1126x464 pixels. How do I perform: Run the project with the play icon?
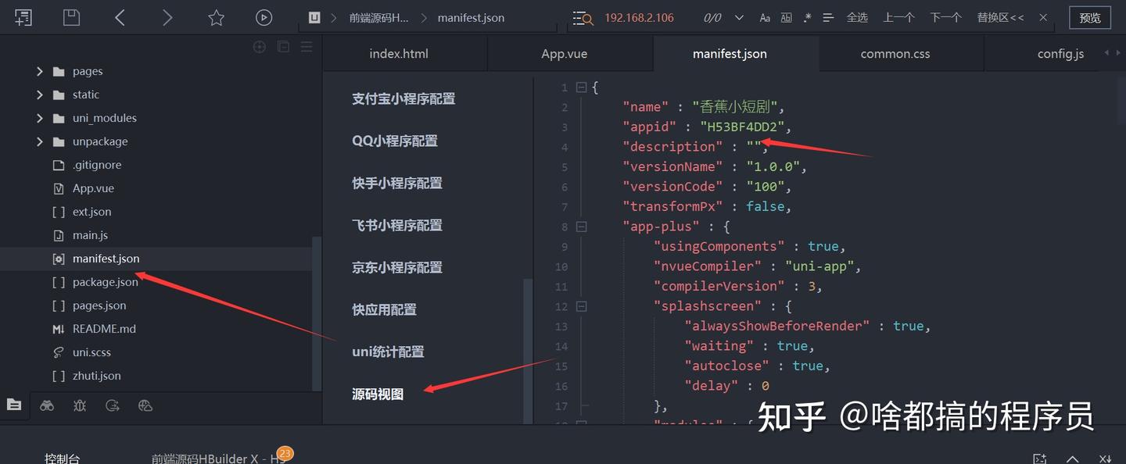point(264,17)
